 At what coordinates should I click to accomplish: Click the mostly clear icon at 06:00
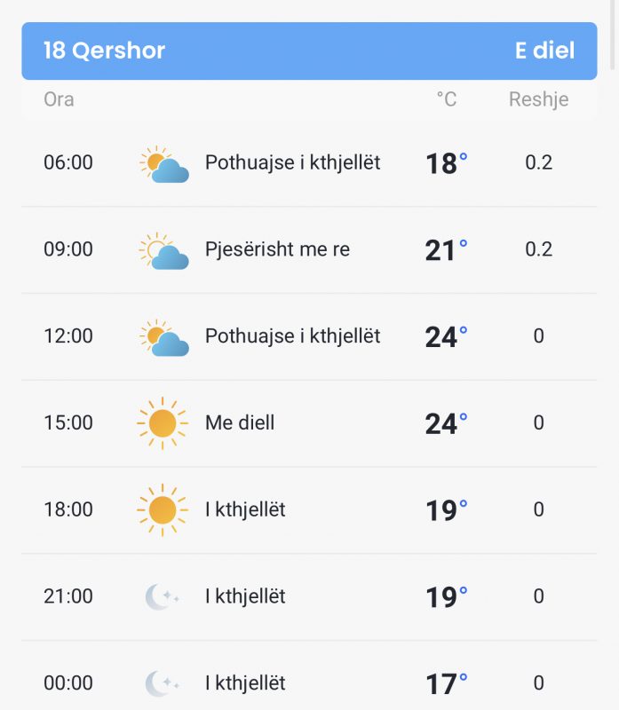(x=163, y=164)
